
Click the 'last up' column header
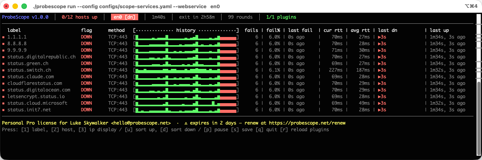440,30
